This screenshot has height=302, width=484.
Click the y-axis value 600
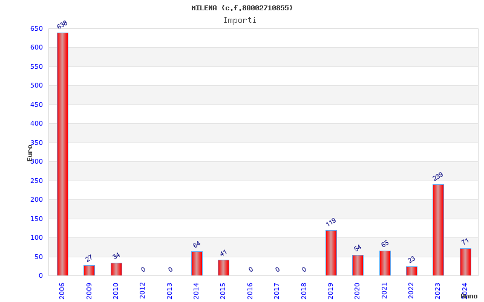point(36,48)
